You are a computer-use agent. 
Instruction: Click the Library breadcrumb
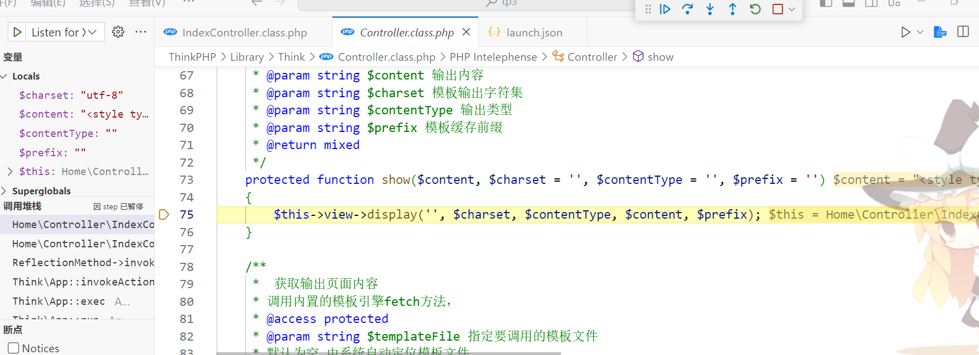247,57
